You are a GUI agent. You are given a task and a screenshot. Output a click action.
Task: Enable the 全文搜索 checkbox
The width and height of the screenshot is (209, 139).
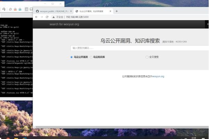pyautogui.click(x=147, y=57)
